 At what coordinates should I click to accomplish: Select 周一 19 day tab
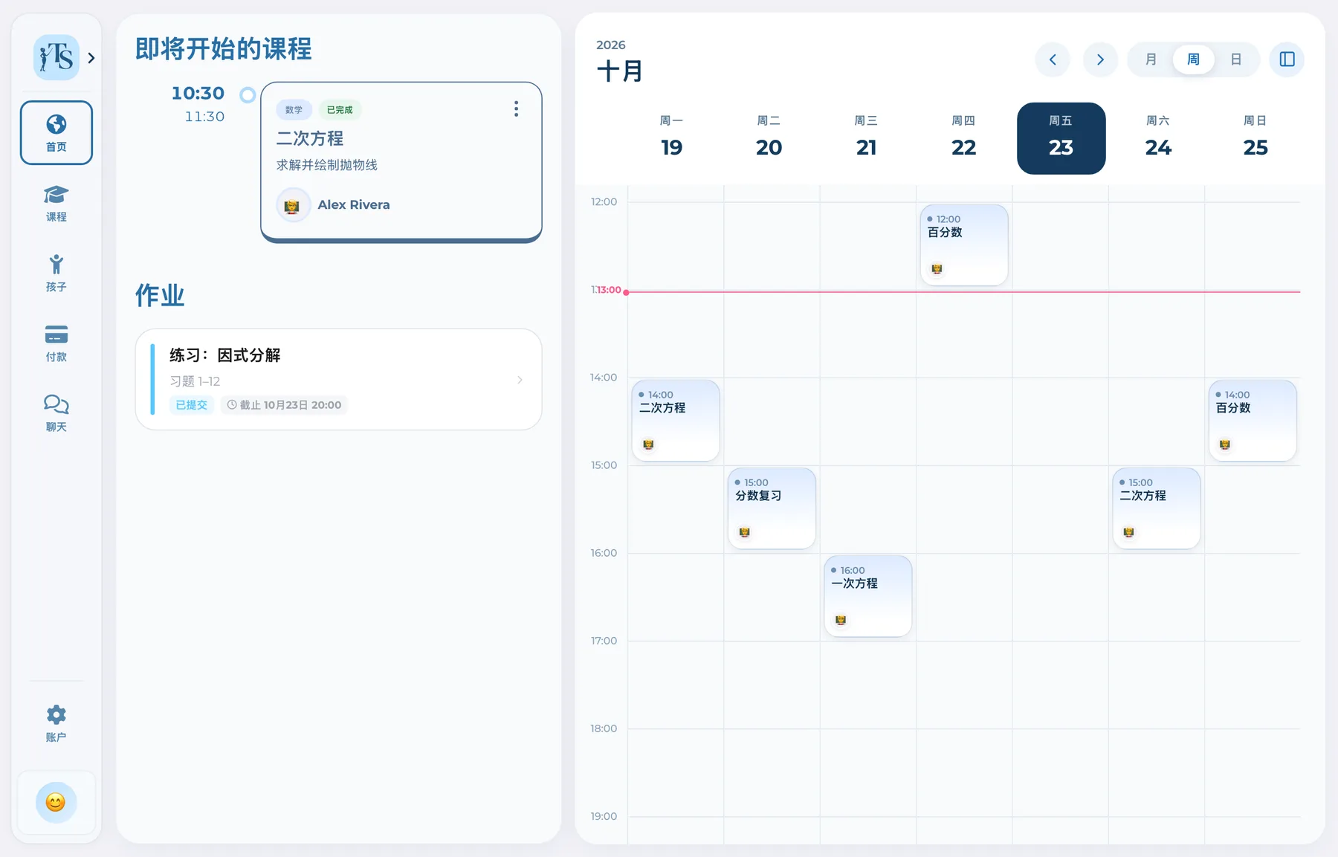click(x=671, y=138)
